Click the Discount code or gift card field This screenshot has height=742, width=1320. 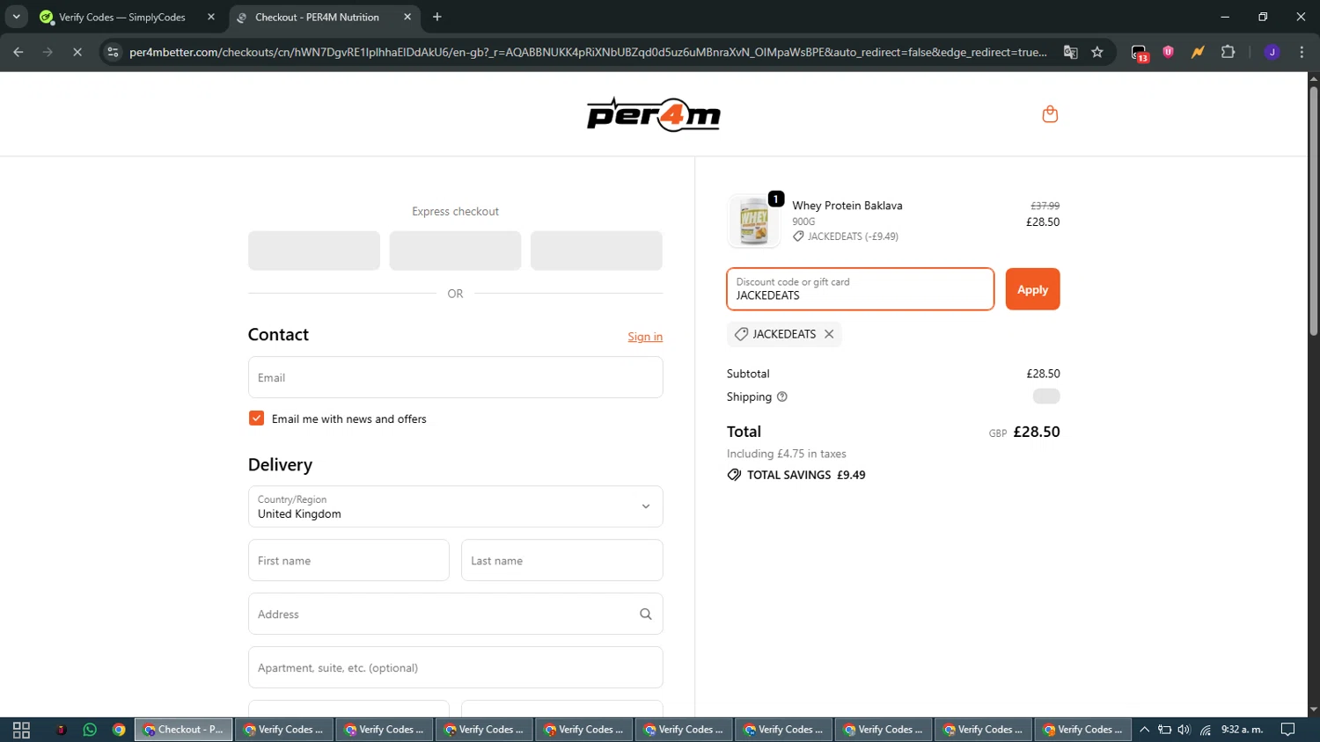click(x=860, y=289)
